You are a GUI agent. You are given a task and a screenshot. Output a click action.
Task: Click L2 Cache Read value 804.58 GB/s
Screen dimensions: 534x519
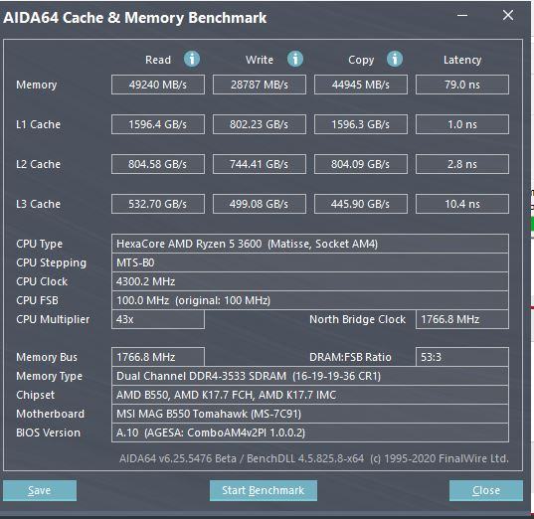[x=158, y=164]
